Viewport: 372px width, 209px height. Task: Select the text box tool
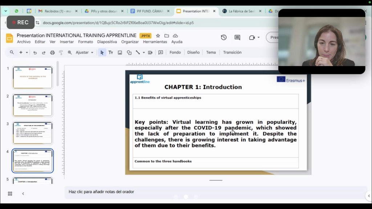(x=111, y=53)
